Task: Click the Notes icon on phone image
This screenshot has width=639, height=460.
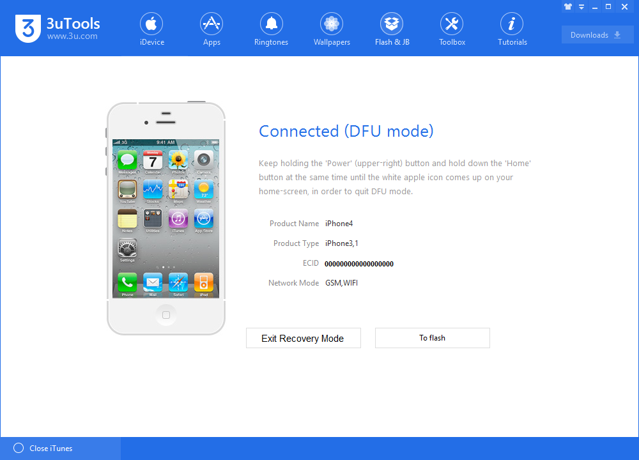Action: [x=128, y=218]
